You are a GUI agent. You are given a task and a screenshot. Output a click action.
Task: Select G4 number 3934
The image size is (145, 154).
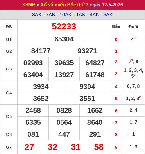pyautogui.click(x=41, y=87)
